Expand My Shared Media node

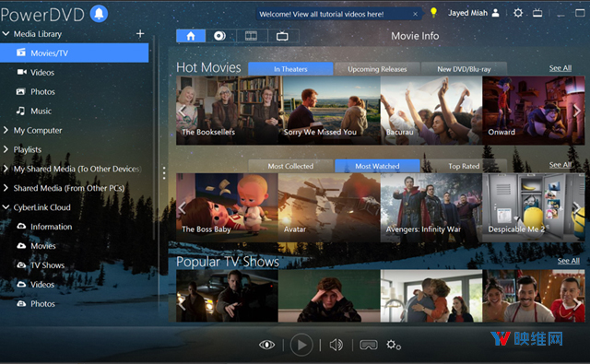pyautogui.click(x=6, y=169)
